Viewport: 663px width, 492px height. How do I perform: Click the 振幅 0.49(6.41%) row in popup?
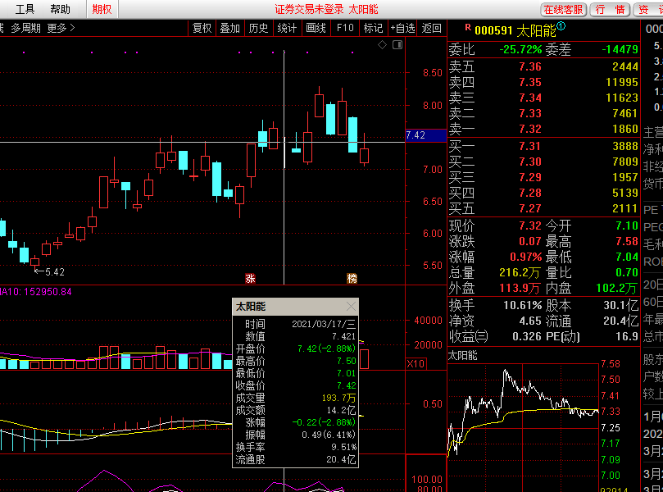coord(296,435)
